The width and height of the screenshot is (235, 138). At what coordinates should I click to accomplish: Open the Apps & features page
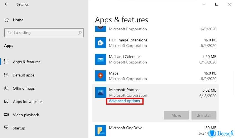tap(27, 62)
